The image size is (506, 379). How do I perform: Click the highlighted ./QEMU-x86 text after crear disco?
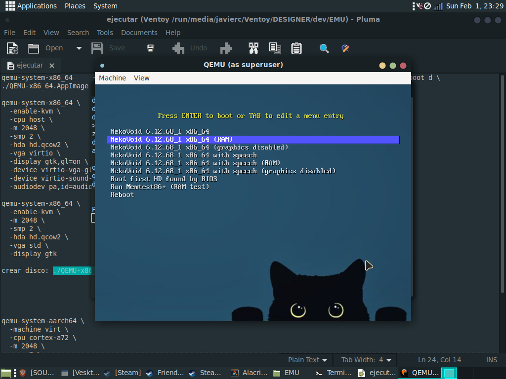tap(72, 271)
